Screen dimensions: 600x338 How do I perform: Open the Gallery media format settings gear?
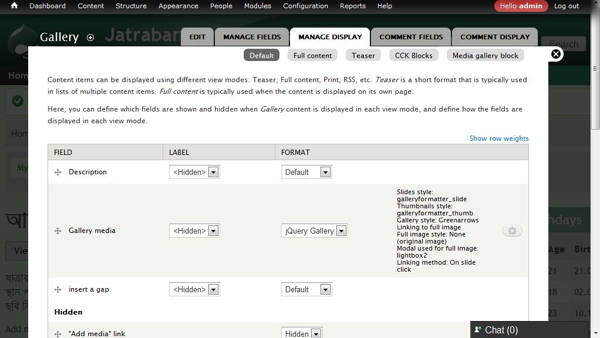(512, 231)
